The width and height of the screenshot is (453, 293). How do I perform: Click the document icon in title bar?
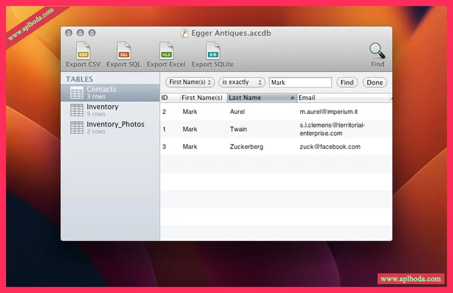(x=184, y=33)
